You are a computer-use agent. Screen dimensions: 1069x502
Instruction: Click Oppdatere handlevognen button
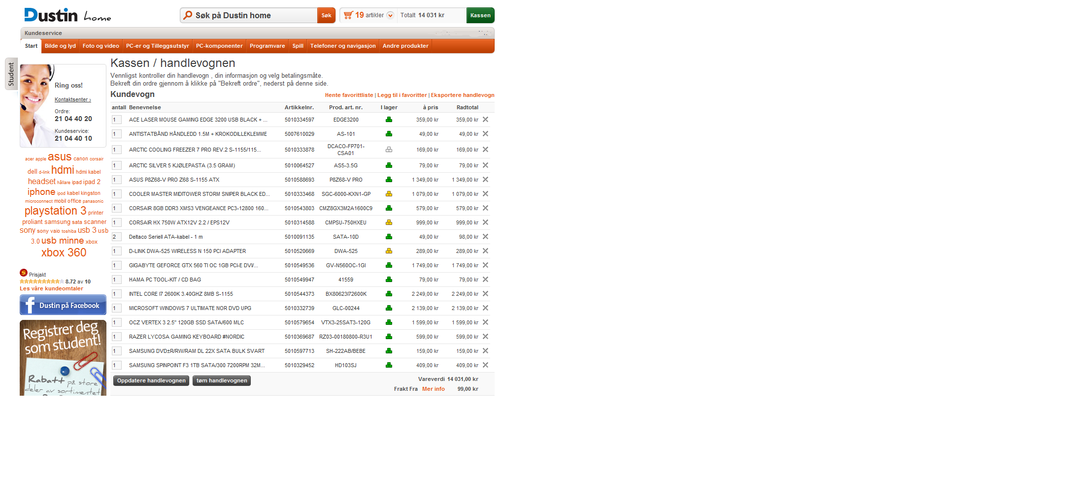tap(151, 380)
